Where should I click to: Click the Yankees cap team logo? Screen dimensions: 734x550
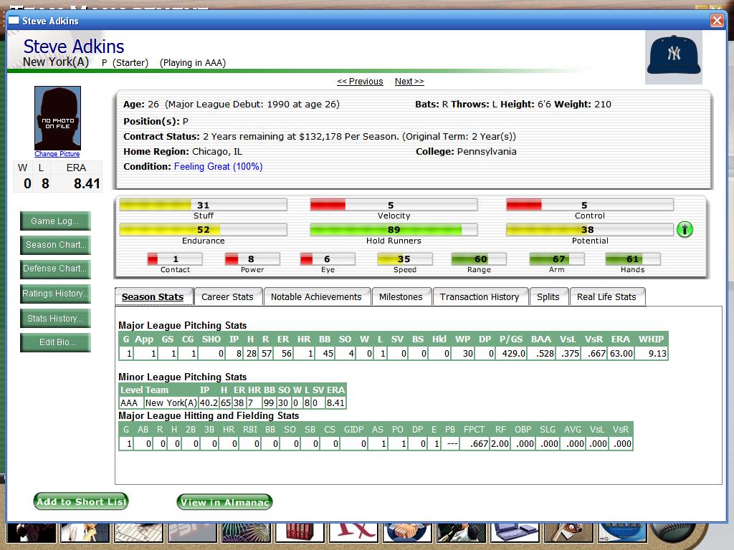674,57
